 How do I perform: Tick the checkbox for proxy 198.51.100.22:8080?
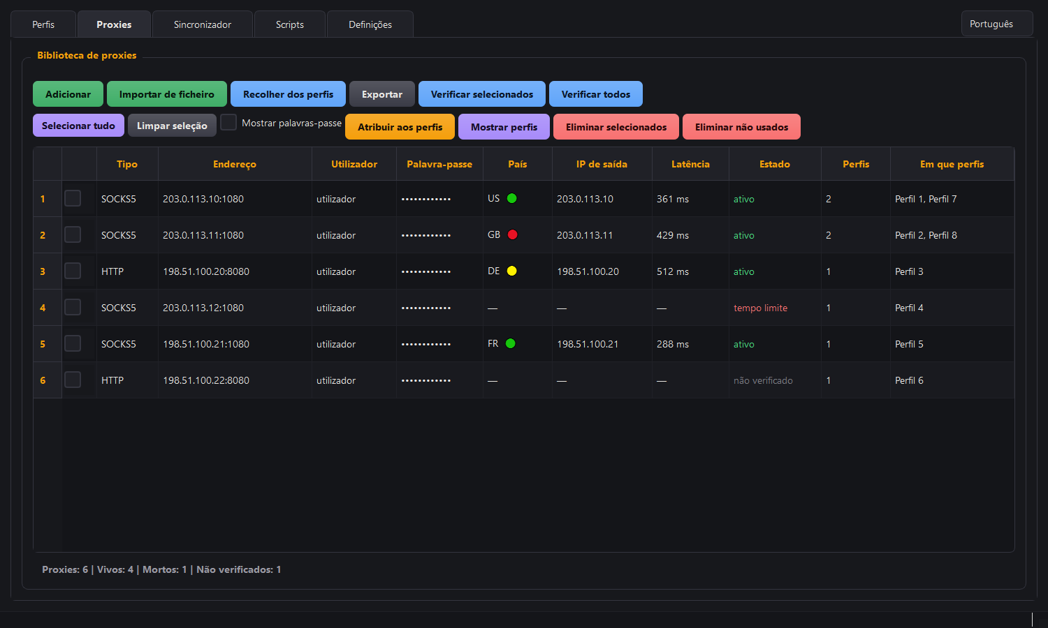(x=73, y=380)
